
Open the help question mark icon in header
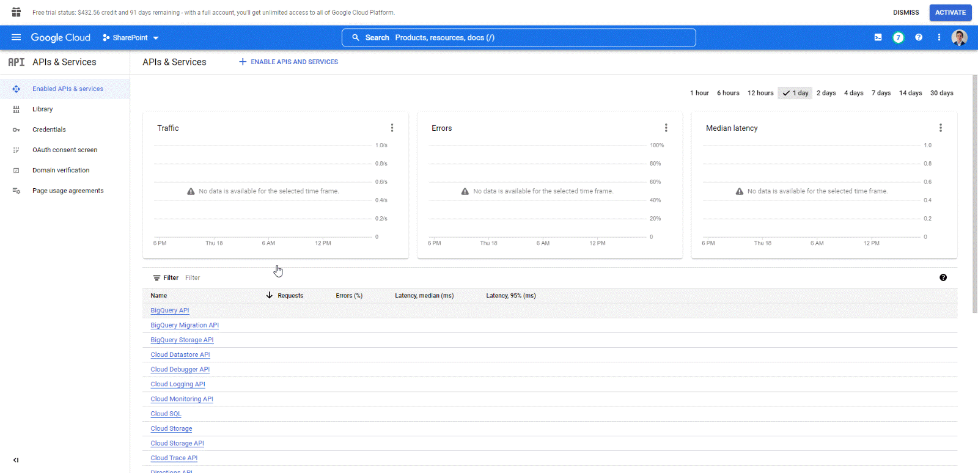tap(919, 37)
